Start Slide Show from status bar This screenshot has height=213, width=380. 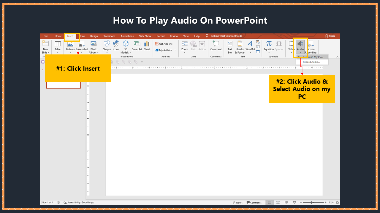coord(294,202)
